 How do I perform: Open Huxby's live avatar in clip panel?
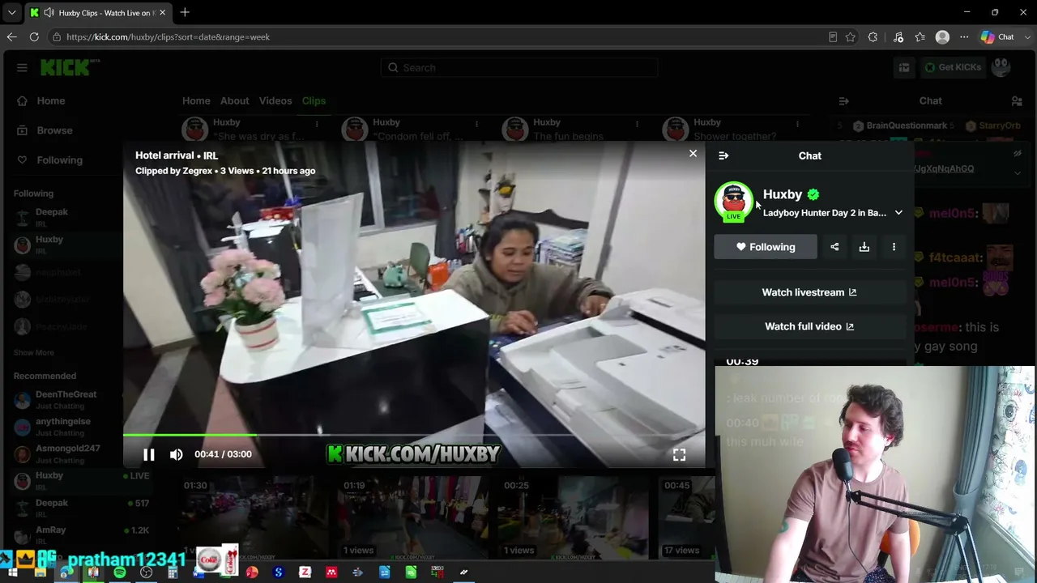(733, 201)
